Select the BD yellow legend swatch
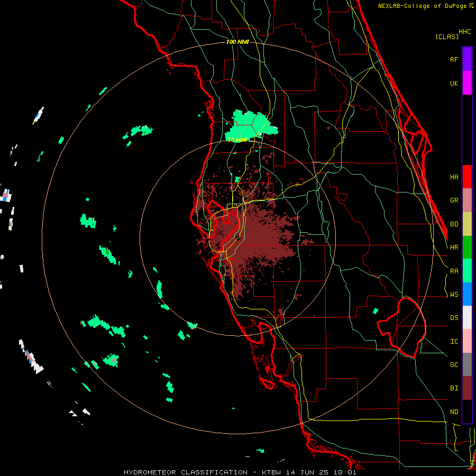 click(x=467, y=224)
